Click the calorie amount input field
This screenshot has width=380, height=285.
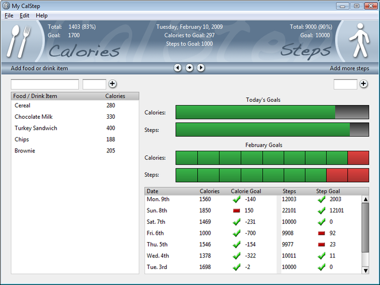pyautogui.click(x=94, y=84)
